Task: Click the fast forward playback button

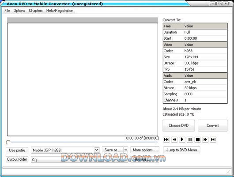Action: (x=205, y=139)
